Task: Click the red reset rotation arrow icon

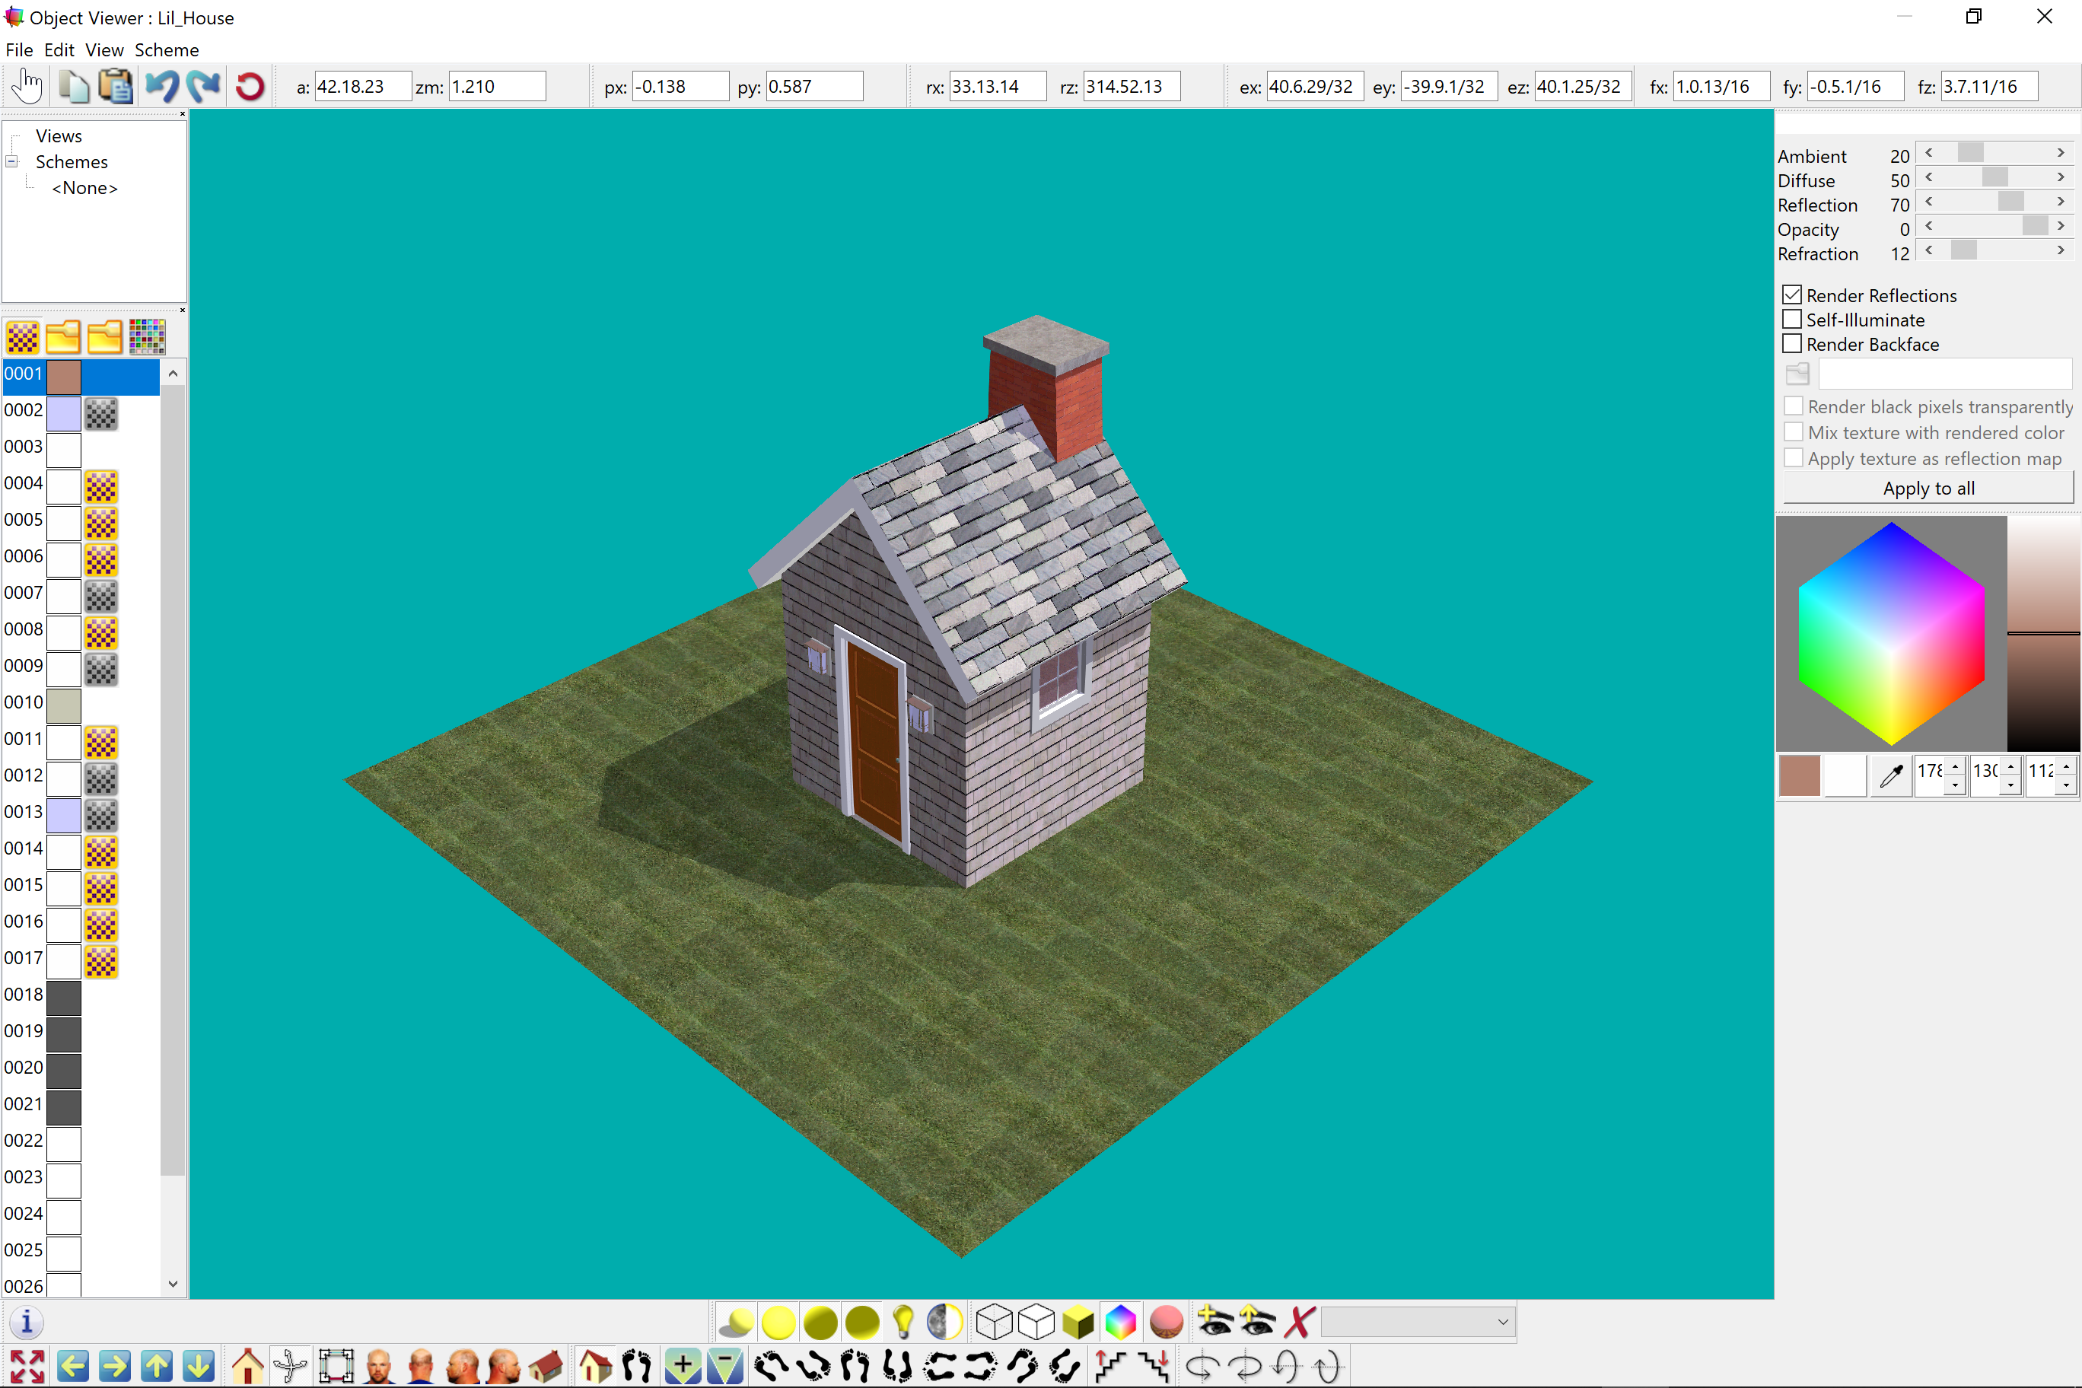Action: (x=250, y=87)
